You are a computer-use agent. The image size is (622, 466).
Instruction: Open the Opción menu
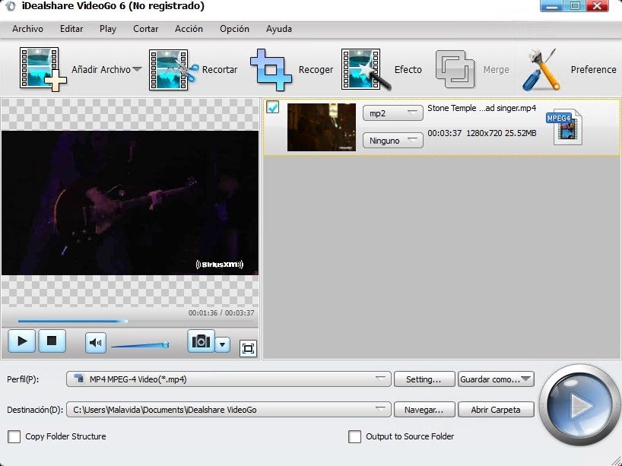(x=234, y=29)
